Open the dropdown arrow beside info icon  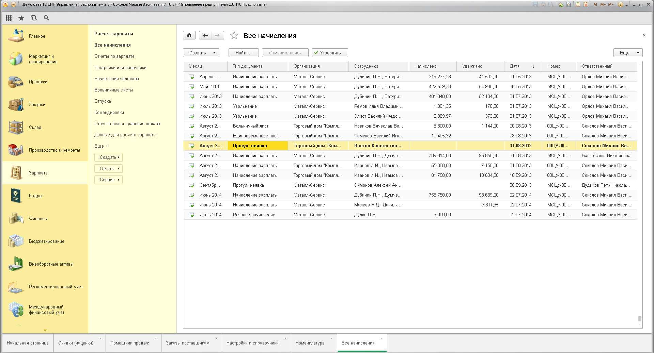pyautogui.click(x=626, y=5)
